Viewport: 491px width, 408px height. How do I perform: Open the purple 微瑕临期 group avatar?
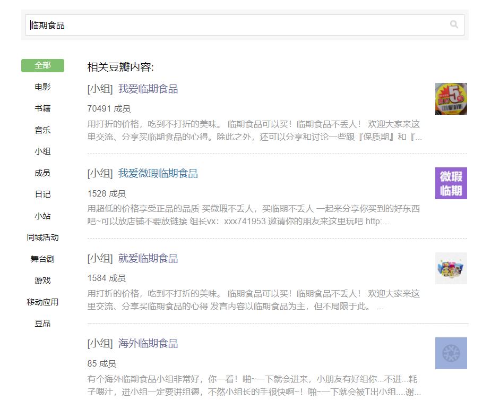[x=451, y=183]
